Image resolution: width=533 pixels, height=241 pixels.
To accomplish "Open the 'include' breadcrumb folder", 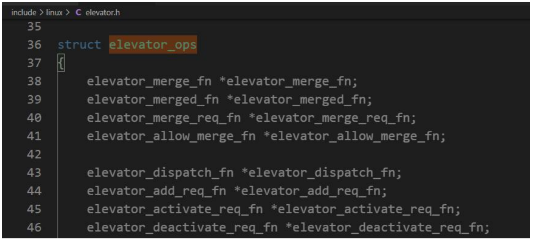I will coord(24,13).
